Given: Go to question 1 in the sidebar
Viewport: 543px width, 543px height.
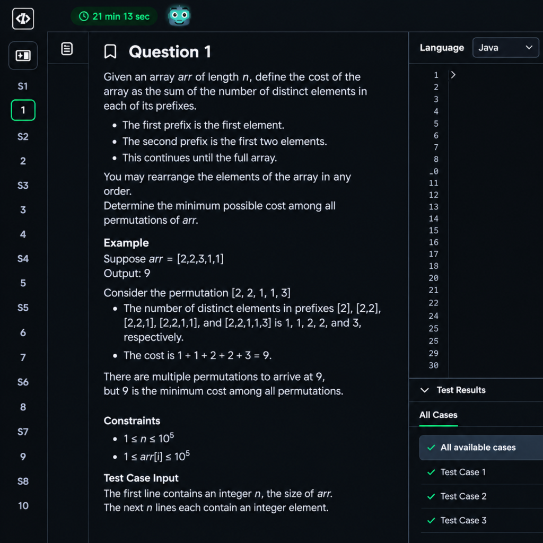Looking at the screenshot, I should (23, 110).
